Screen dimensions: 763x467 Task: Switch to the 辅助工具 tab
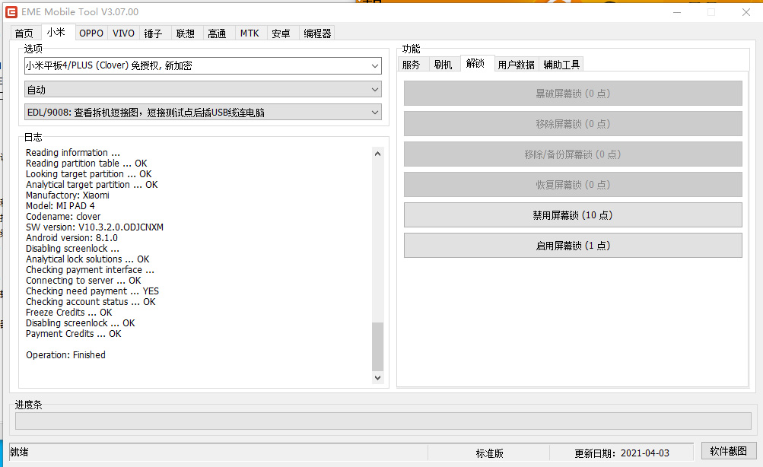(561, 65)
